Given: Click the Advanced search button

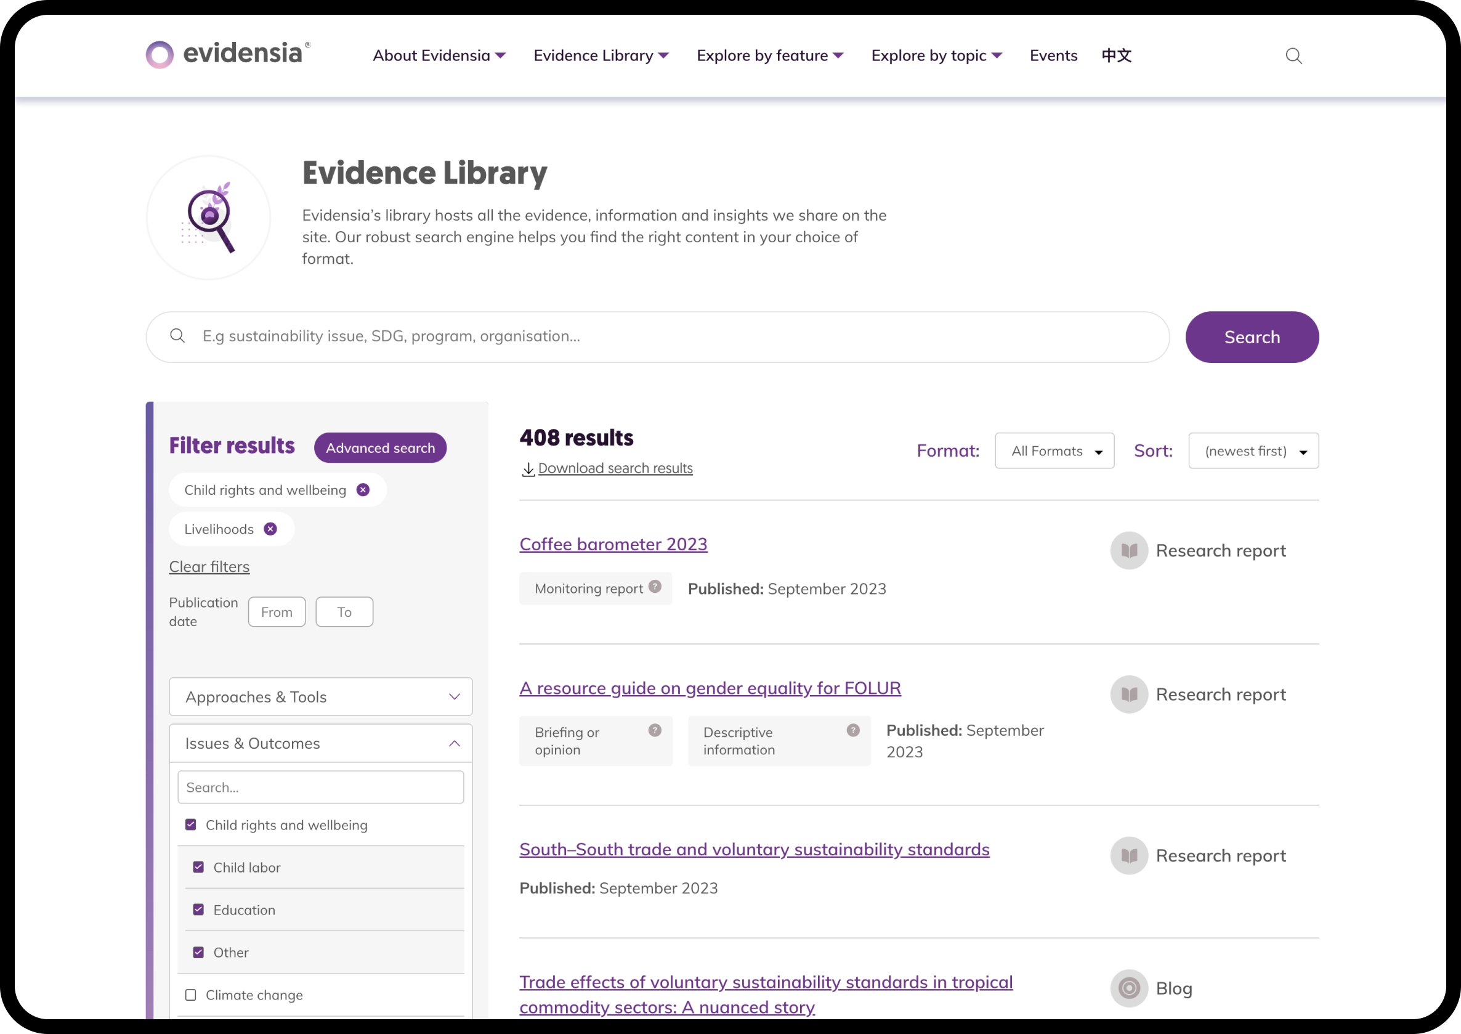Looking at the screenshot, I should tap(381, 448).
